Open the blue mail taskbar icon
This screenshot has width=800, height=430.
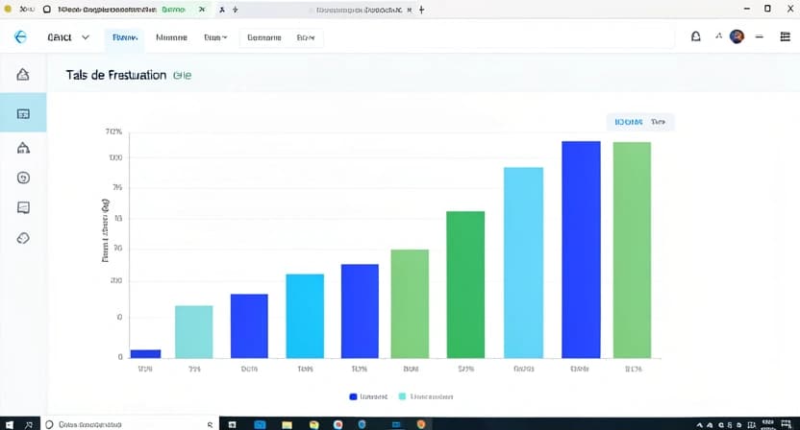(260, 424)
